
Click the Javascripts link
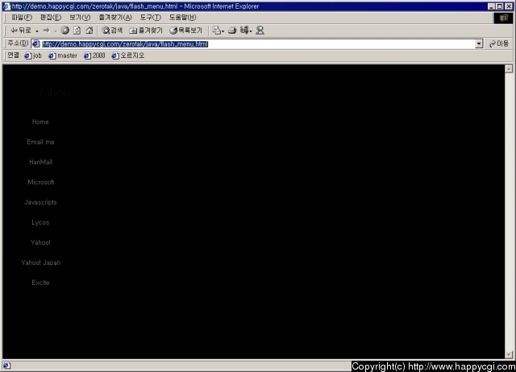[x=40, y=202]
